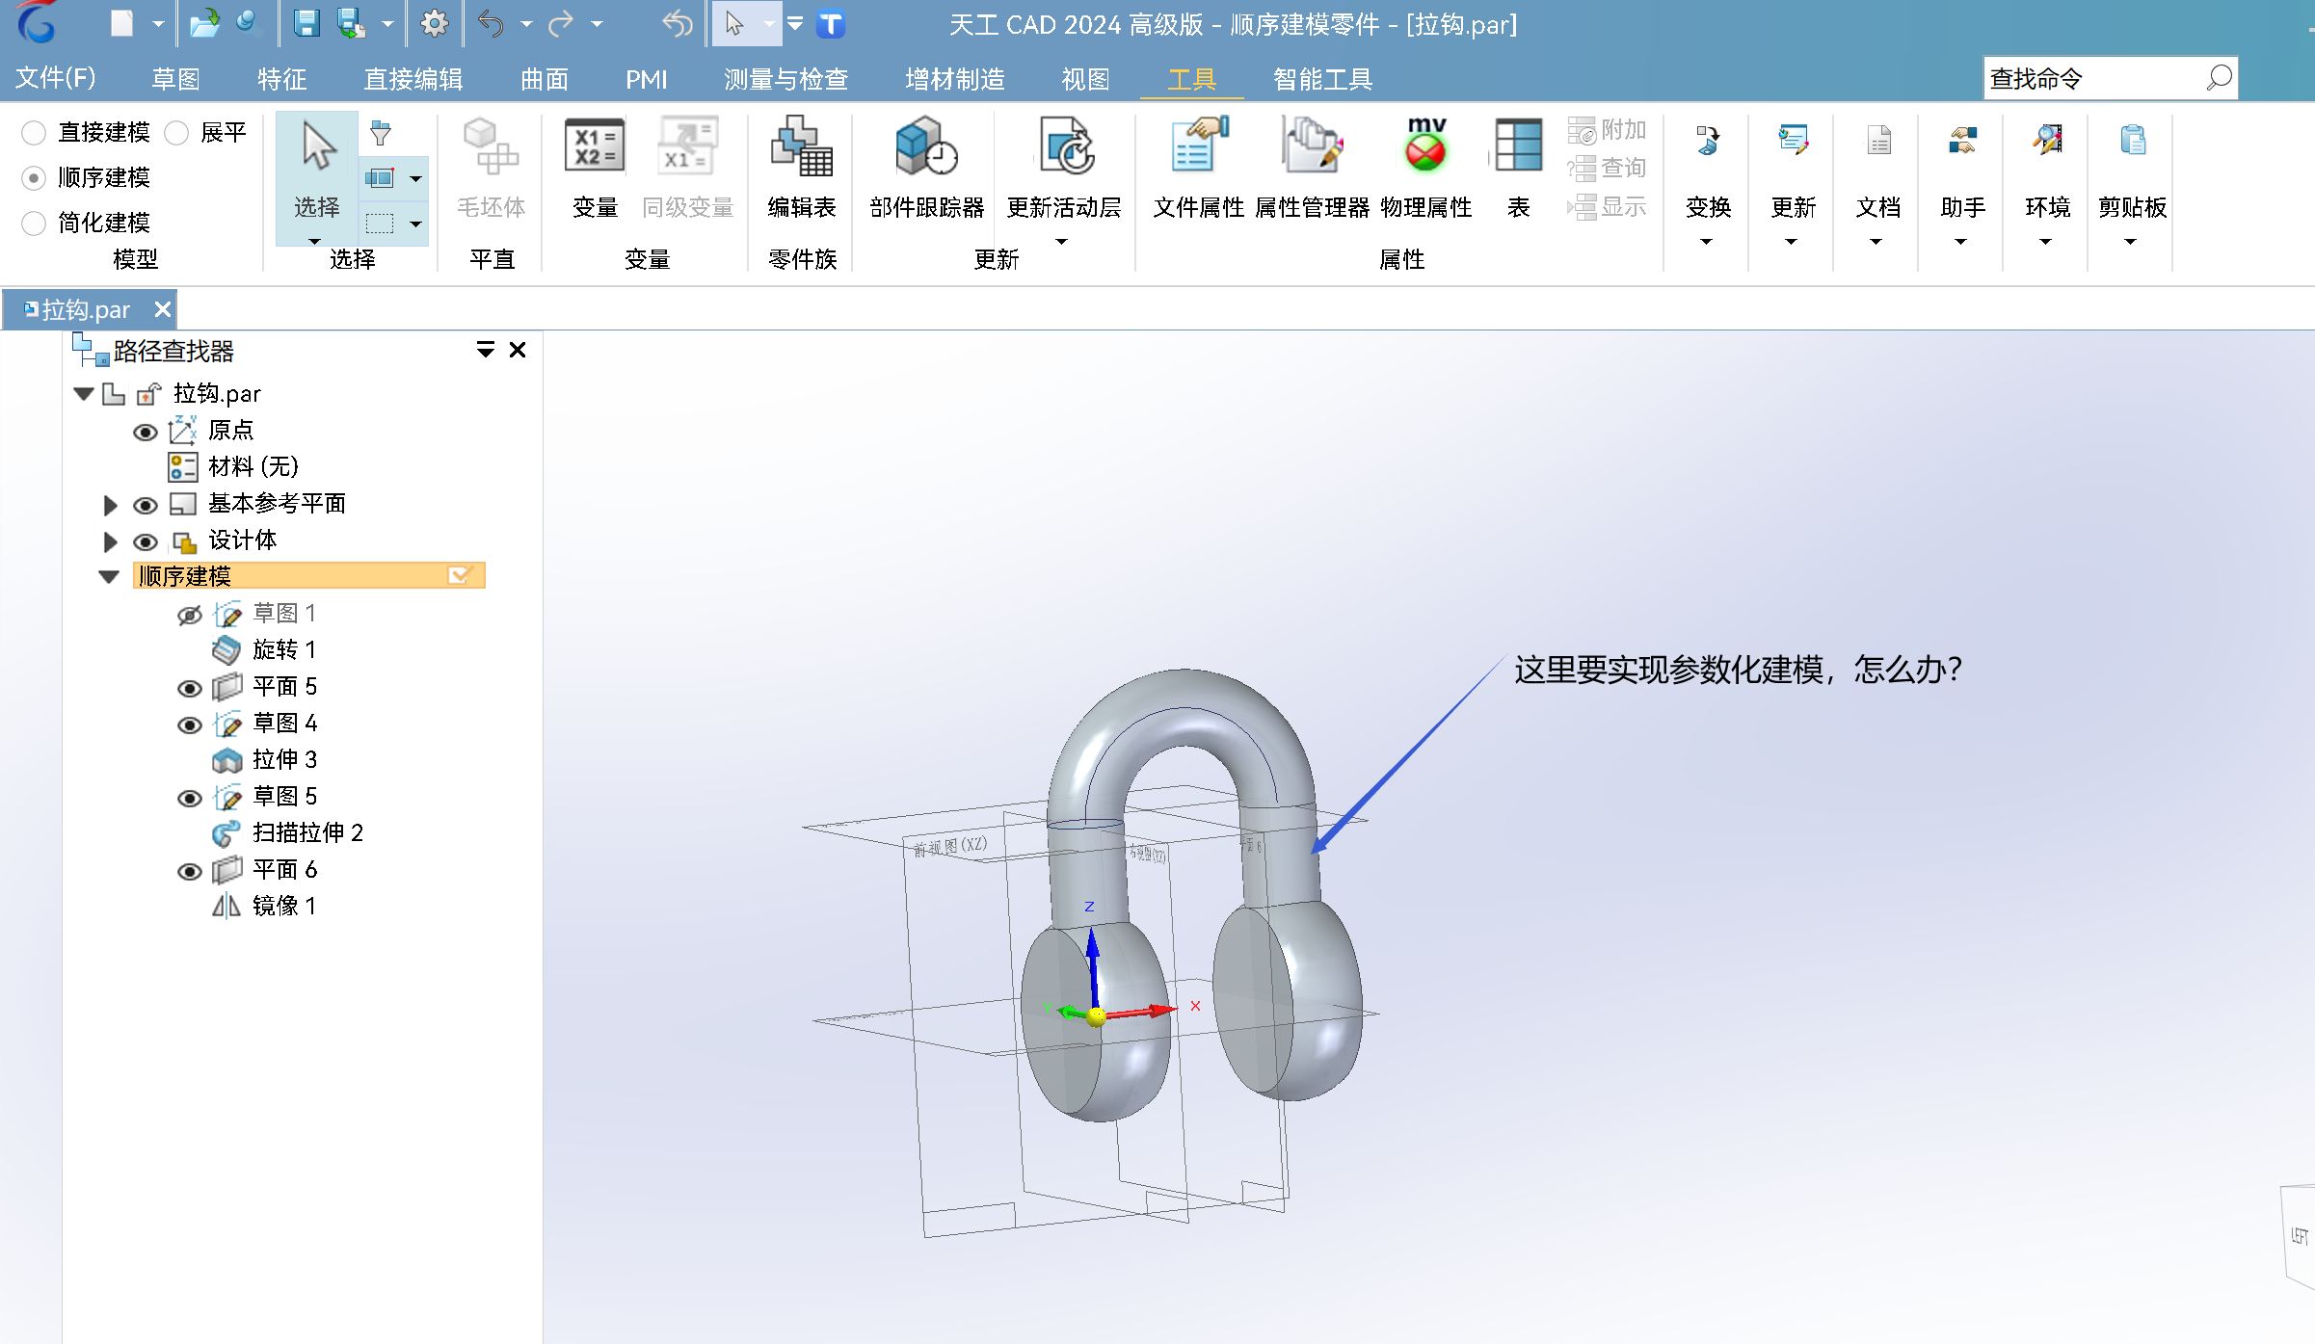Open the 编辑表 part family editor
Viewport: 2315px width, 1344px height.
(802, 170)
